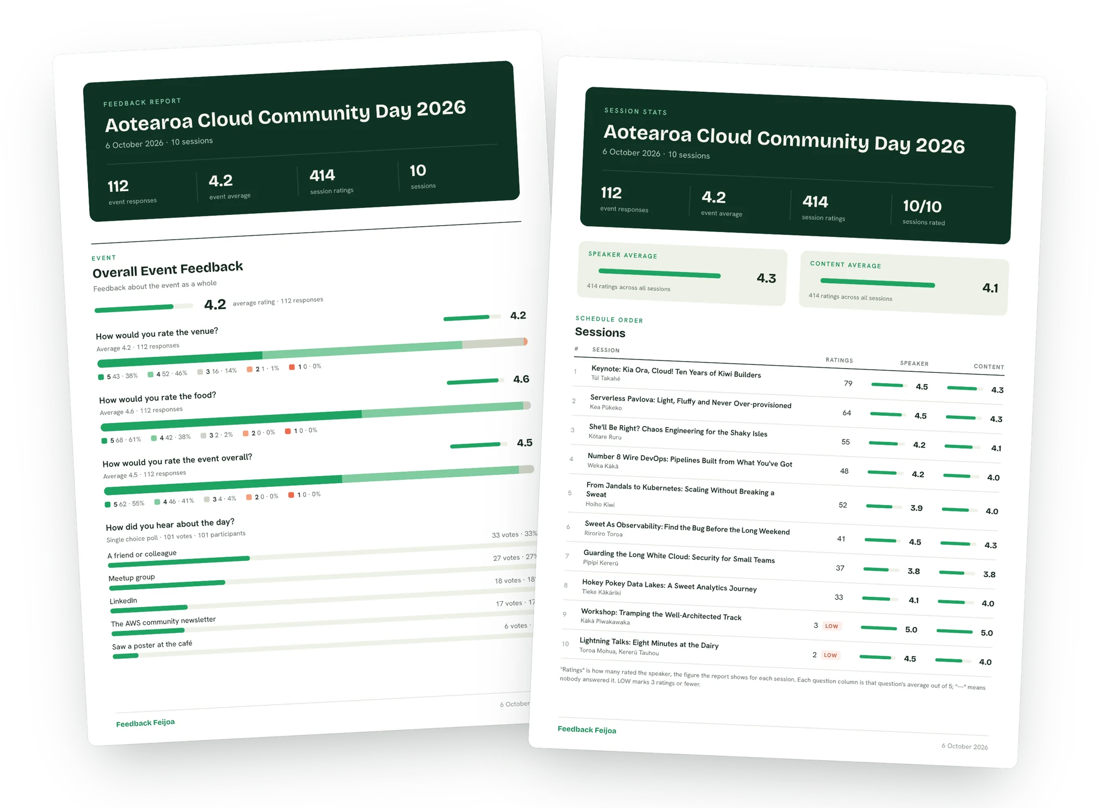Click speaker name 'Tūī Takahē'
The width and height of the screenshot is (1100, 808).
[605, 378]
